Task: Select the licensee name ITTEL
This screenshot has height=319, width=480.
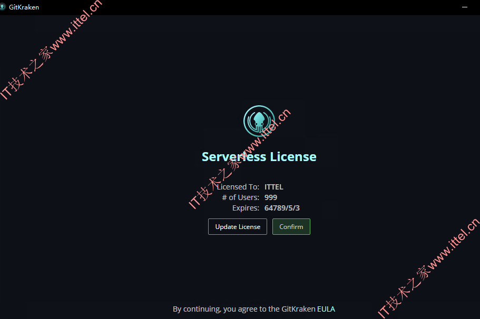Action: 273,187
